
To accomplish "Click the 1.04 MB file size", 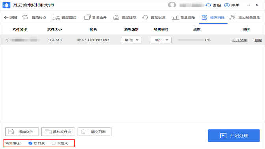I will [x=54, y=40].
